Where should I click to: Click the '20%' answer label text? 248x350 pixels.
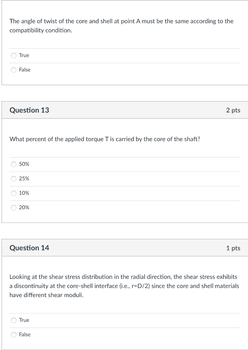[24, 207]
